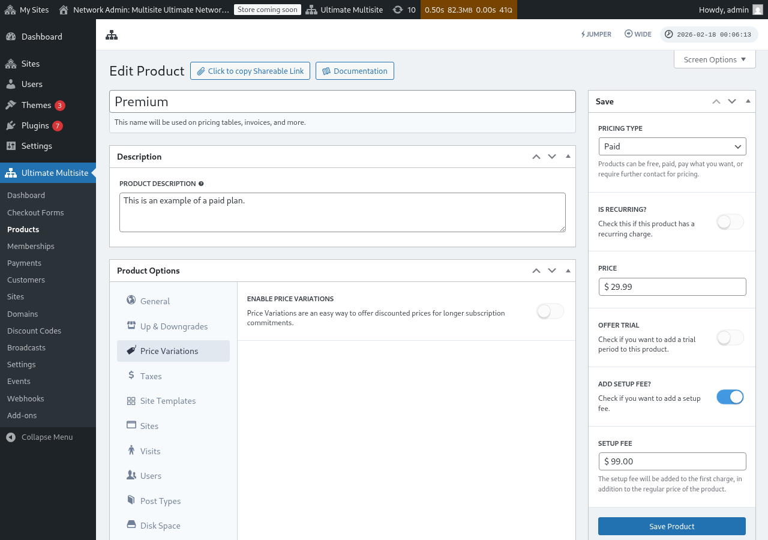Image resolution: width=768 pixels, height=540 pixels.
Task: Click the admin avatar icon
Action: pos(758,10)
